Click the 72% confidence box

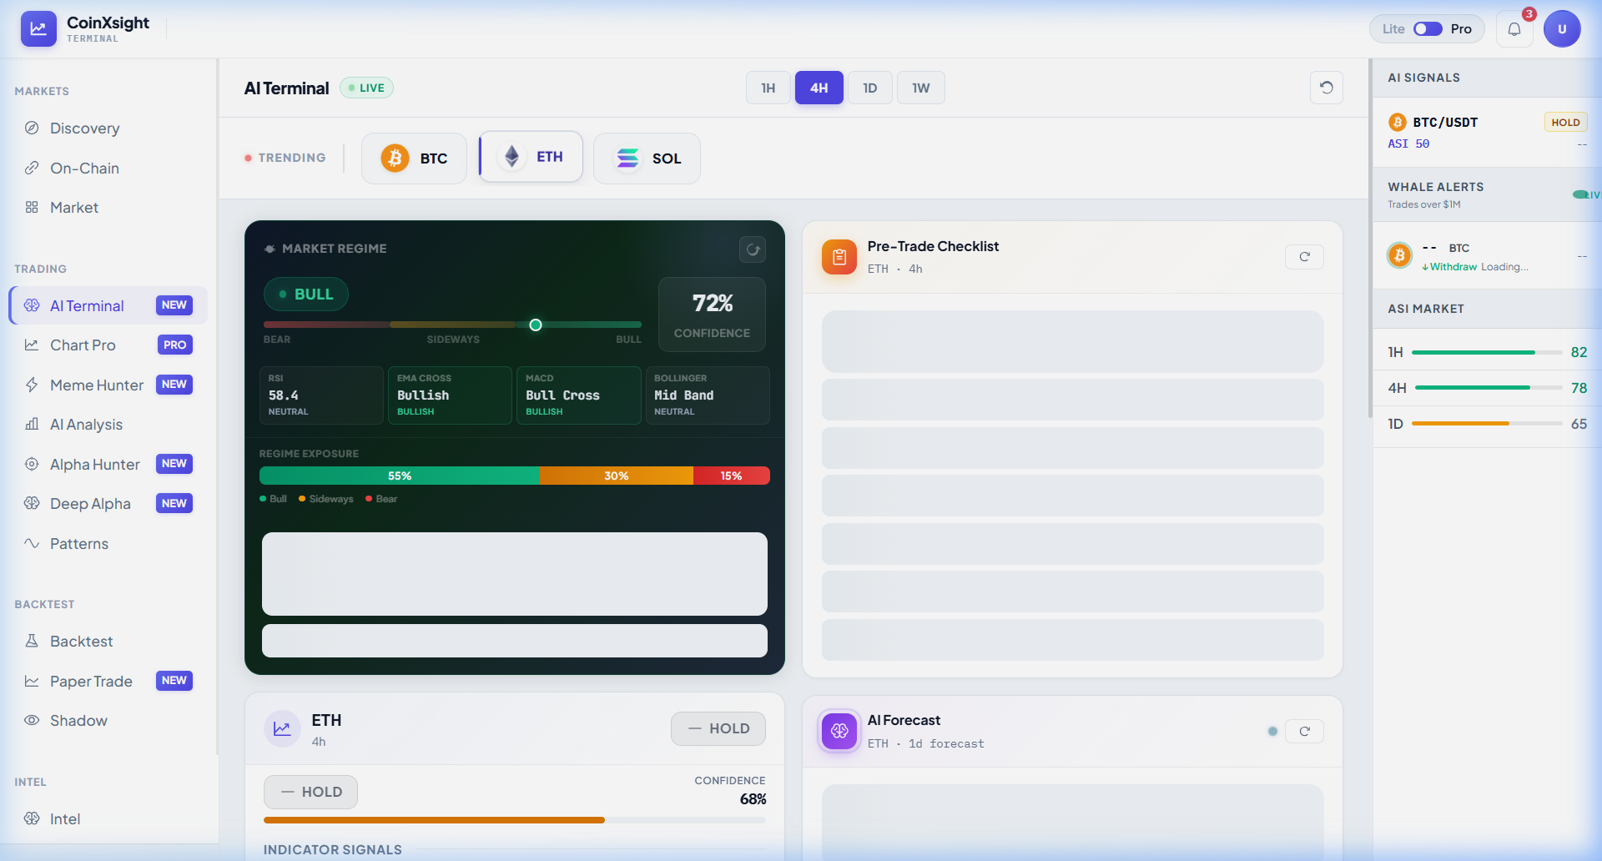pos(712,315)
